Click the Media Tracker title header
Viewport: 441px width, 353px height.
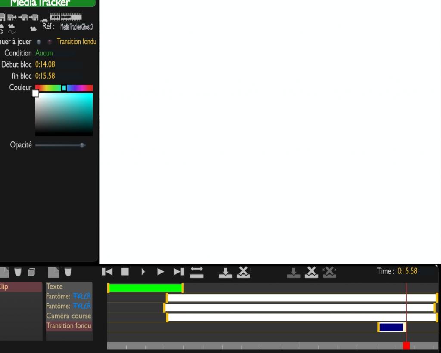(40, 3)
